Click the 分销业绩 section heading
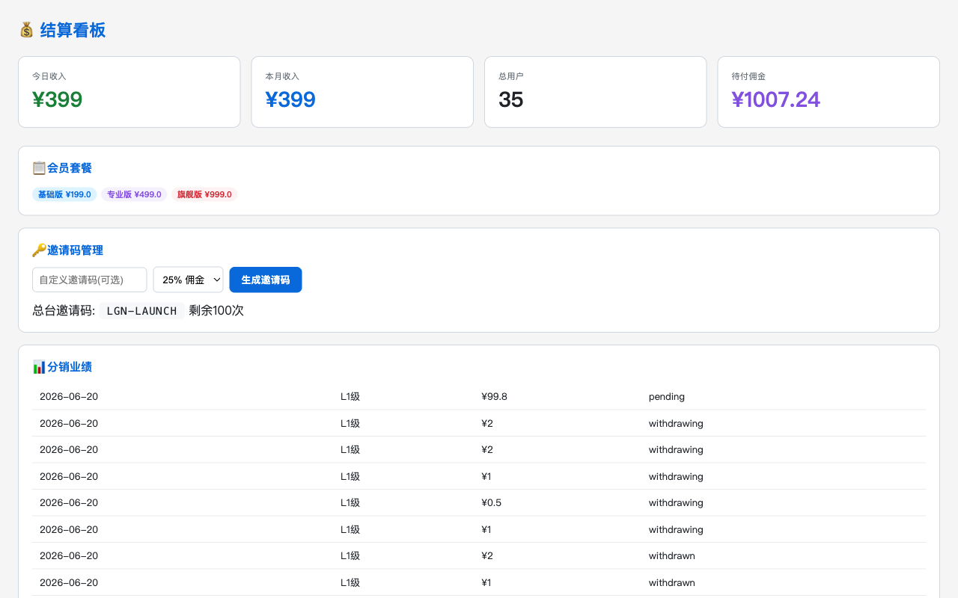958x598 pixels. (70, 367)
